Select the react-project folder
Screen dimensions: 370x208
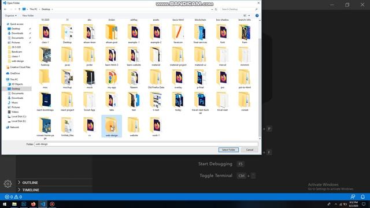tap(67, 102)
